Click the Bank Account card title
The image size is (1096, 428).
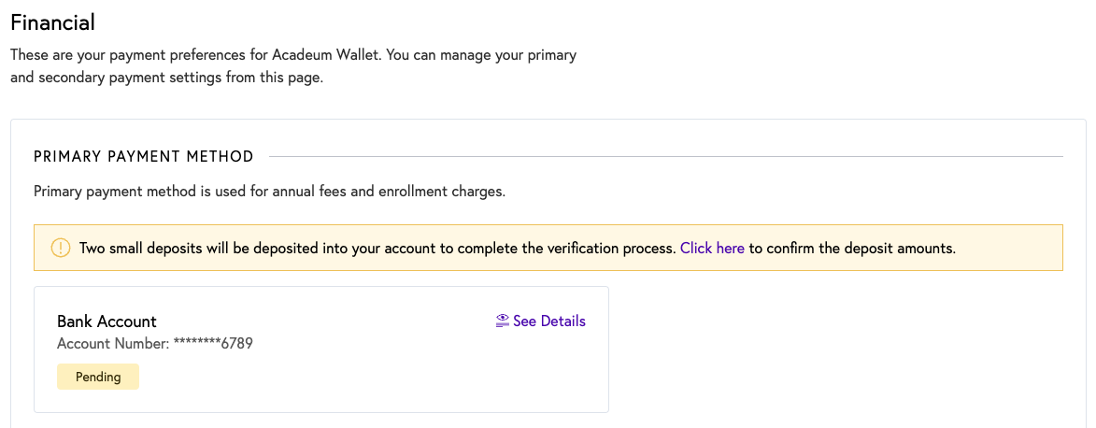pos(107,321)
